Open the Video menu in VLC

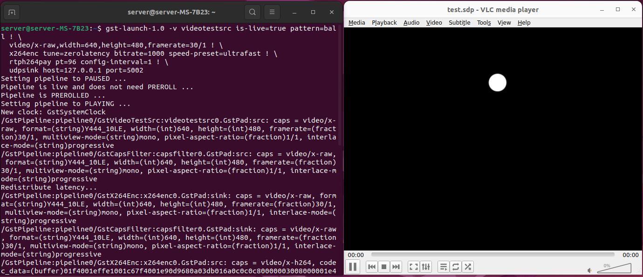[434, 22]
